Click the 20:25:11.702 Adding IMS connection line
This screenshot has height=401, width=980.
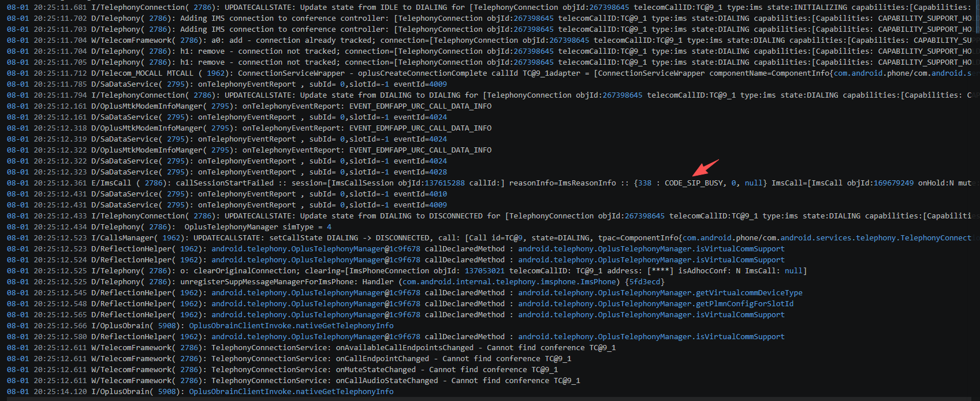490,18
